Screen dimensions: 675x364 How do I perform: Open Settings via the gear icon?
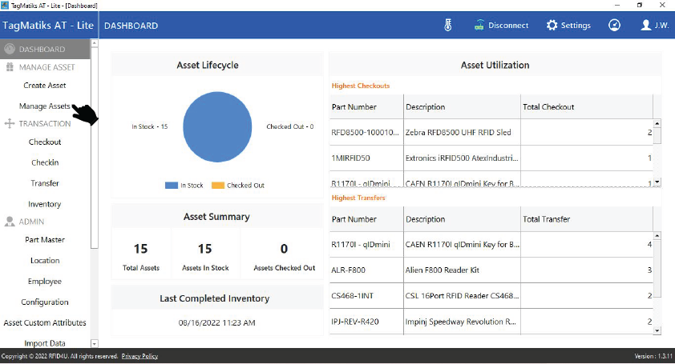pyautogui.click(x=552, y=25)
